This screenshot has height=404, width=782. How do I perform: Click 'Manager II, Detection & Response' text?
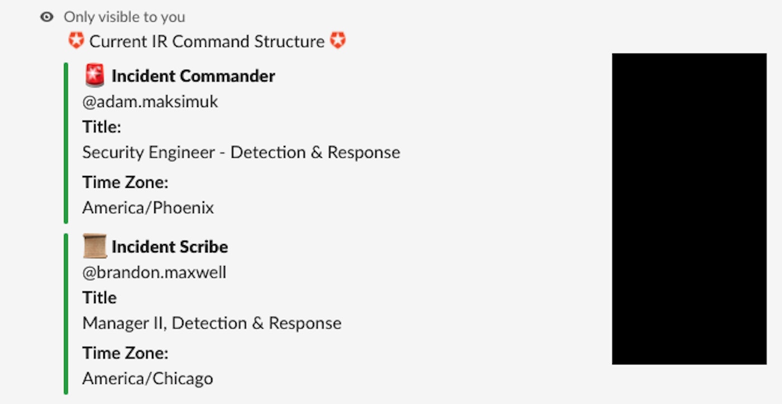[x=212, y=323]
